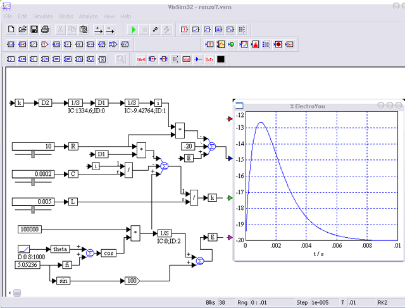405x308 pixels.
Task: Select the 1/S integrator block with IC:1334.6
Action: coord(75,102)
